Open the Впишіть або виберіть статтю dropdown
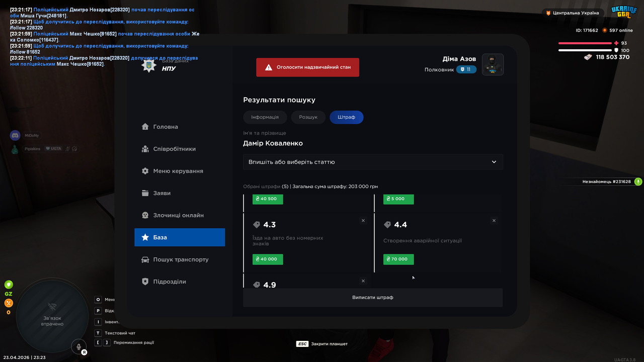Image resolution: width=644 pixels, height=362 pixels. point(373,162)
